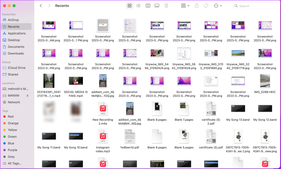Viewport: 281px width, 169px height.
Task: Filter by the Purple tag
Action: 16,150
